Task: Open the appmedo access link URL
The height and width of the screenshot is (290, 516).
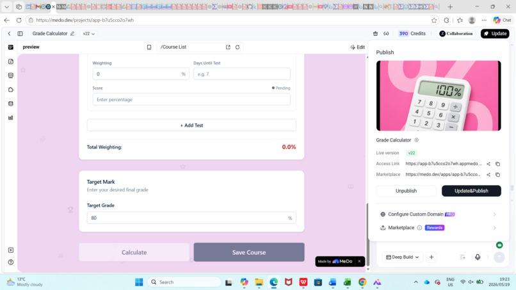Action: [x=444, y=164]
